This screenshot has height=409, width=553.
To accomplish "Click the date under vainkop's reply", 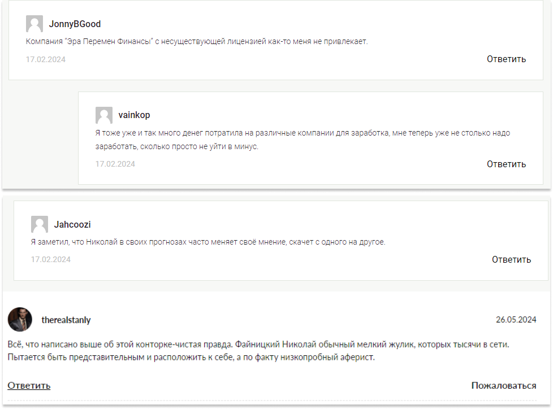I will pos(115,164).
